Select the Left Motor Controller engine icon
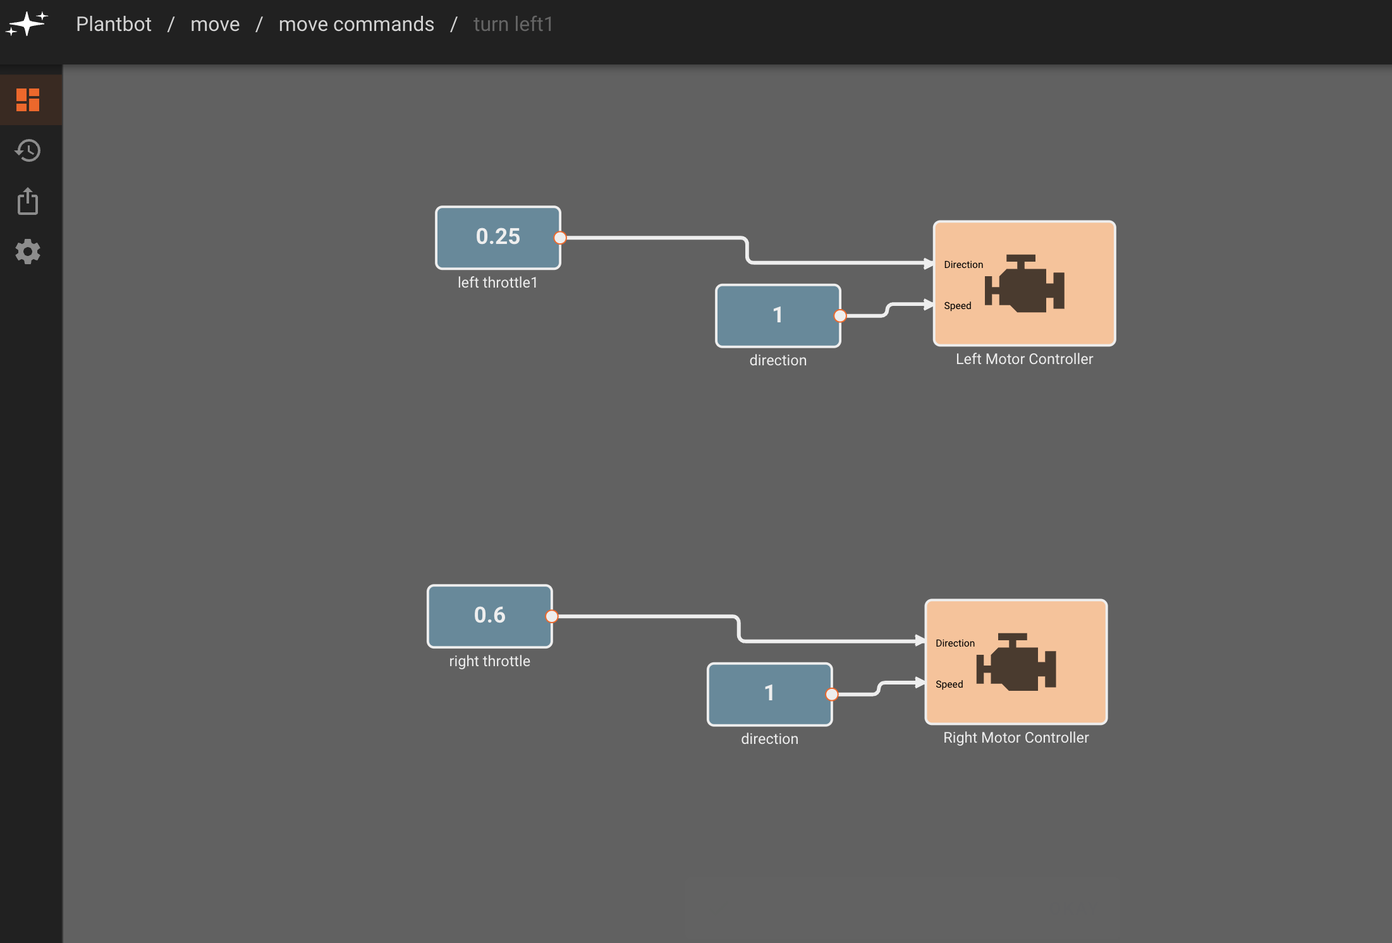Viewport: 1392px width, 943px height. click(1024, 284)
